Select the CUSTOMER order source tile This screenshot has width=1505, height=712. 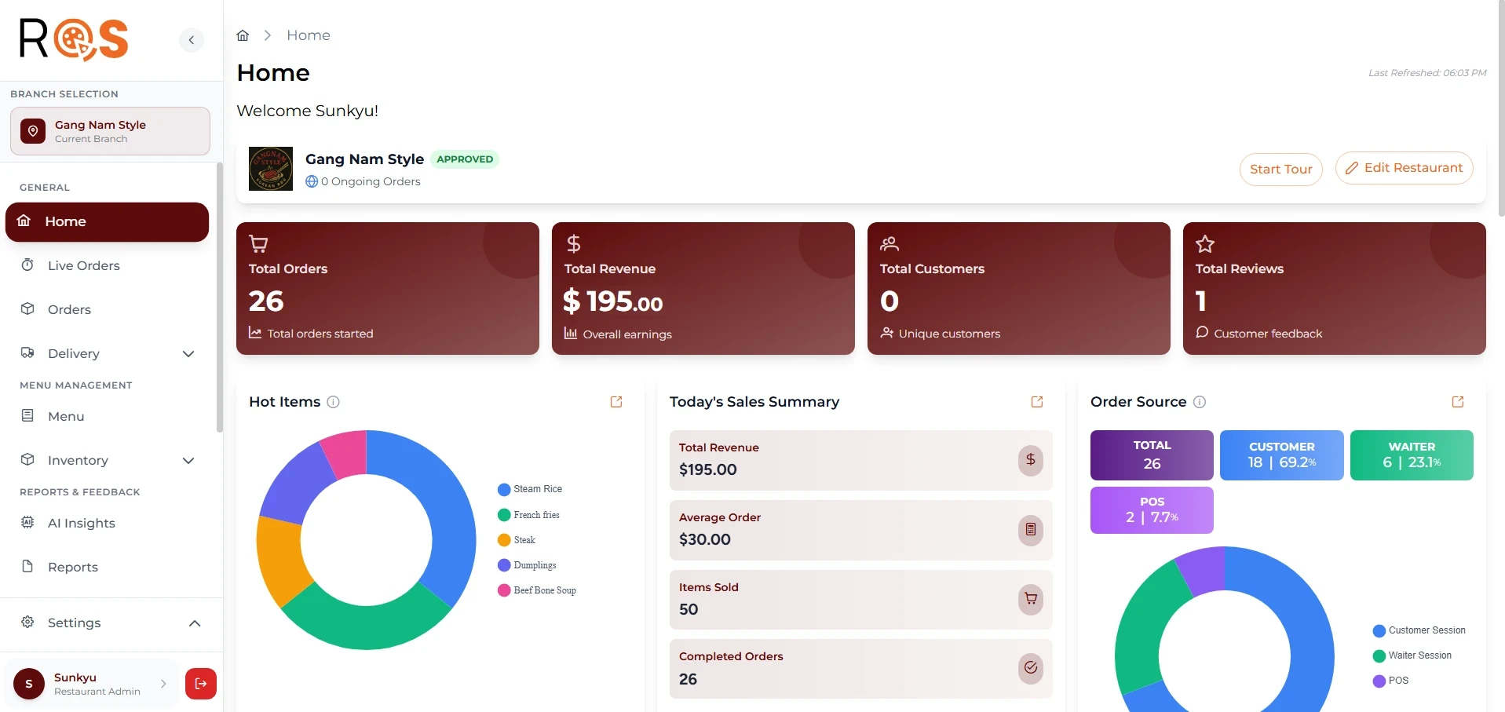pos(1282,455)
